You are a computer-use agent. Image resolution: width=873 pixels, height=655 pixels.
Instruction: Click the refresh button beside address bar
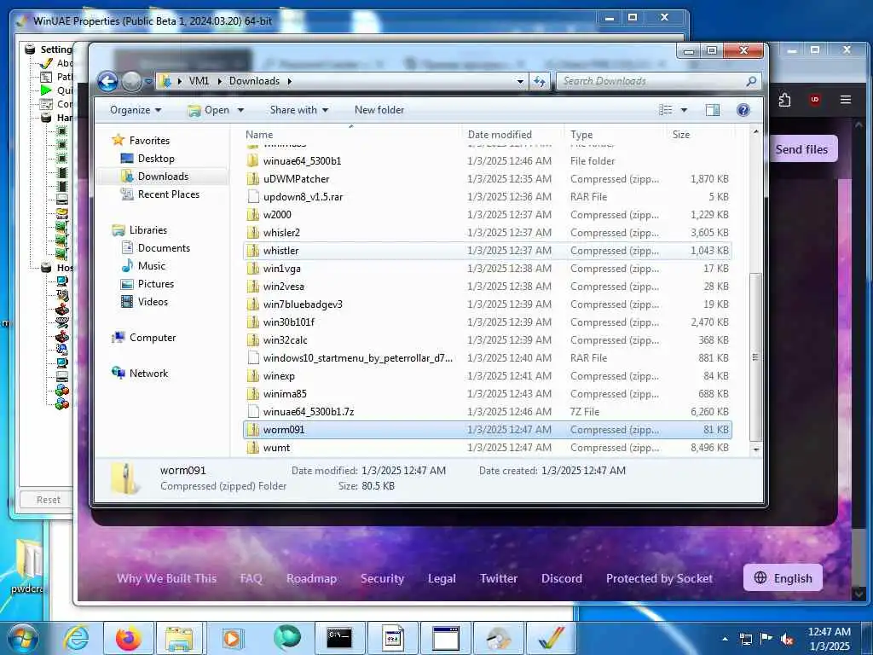(539, 81)
